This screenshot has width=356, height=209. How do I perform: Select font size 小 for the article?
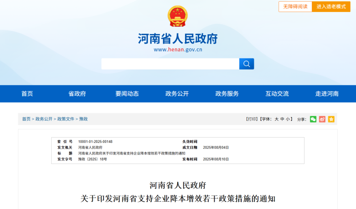point(287,119)
